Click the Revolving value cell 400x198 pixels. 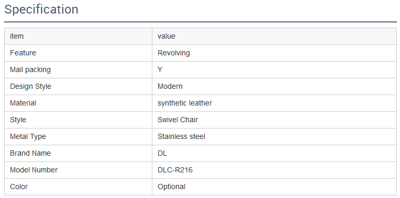point(274,53)
